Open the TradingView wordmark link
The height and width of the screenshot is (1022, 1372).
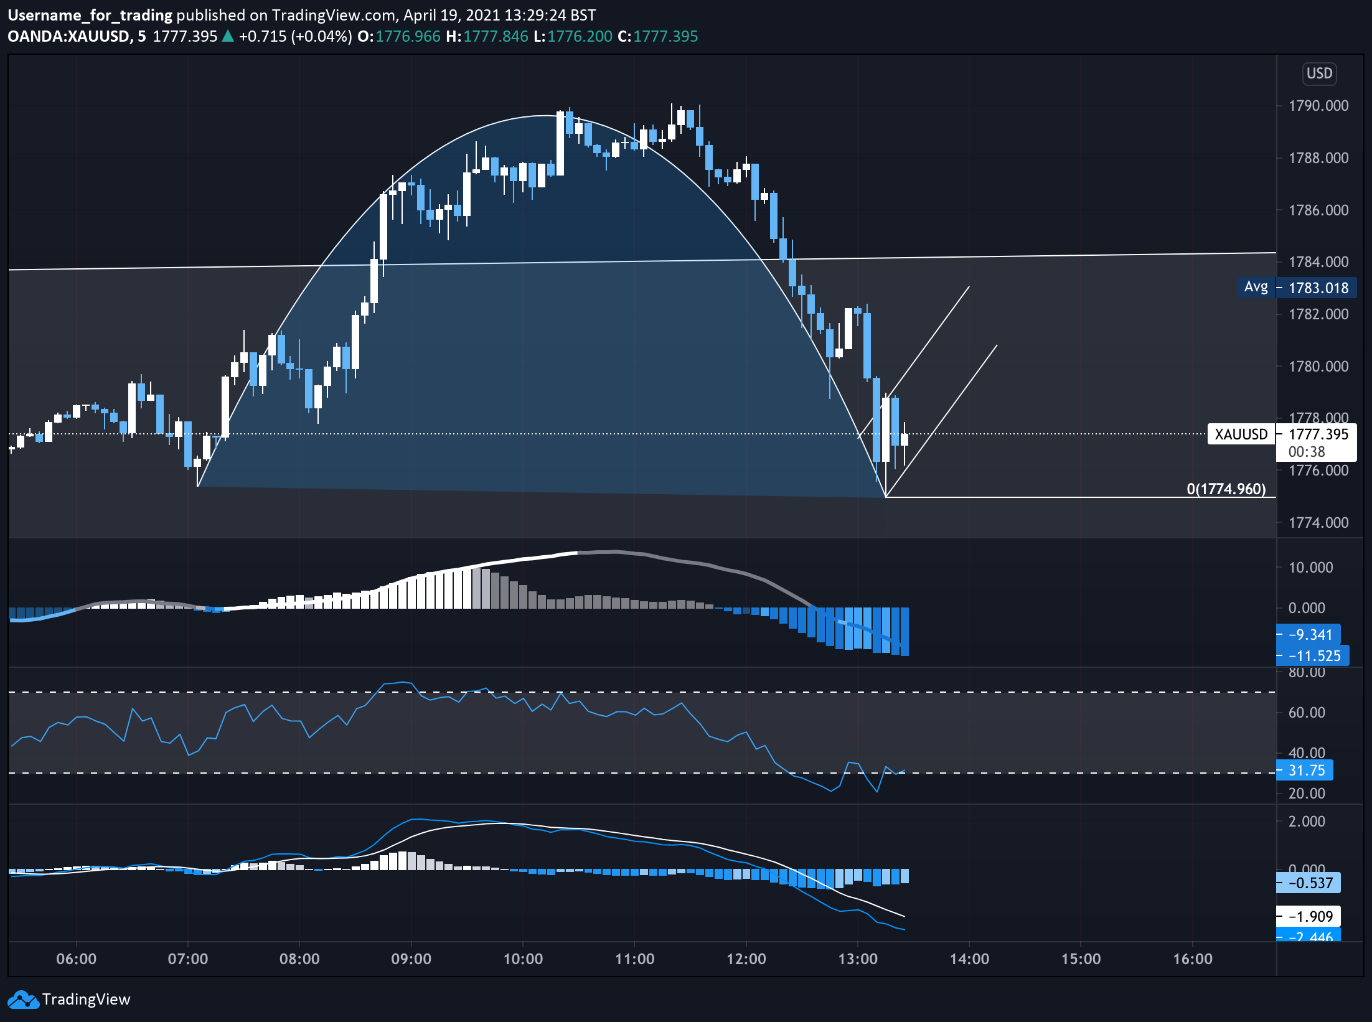86,1000
